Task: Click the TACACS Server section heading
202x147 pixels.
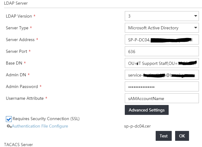Action: click(18, 144)
